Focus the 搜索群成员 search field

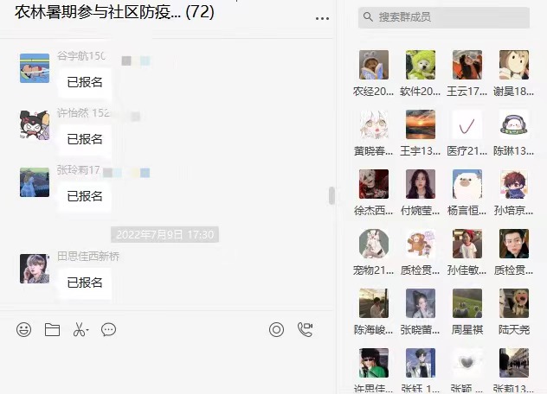pyautogui.click(x=444, y=17)
